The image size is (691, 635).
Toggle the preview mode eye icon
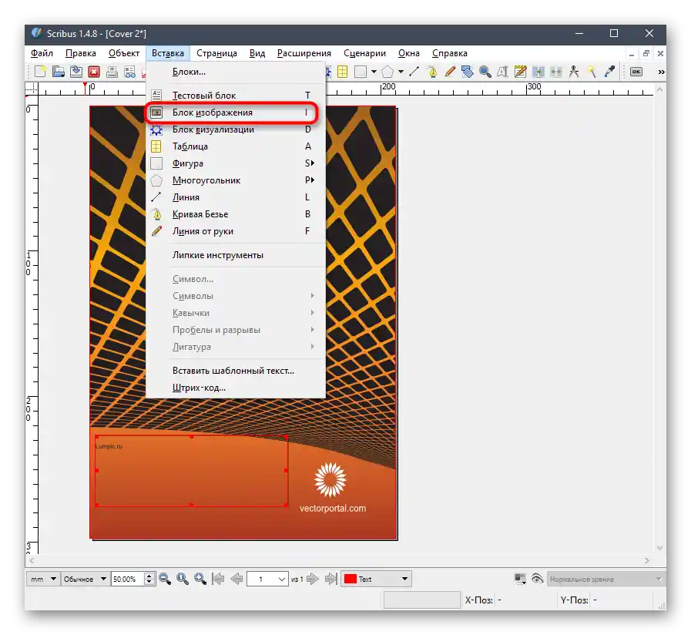click(x=537, y=579)
